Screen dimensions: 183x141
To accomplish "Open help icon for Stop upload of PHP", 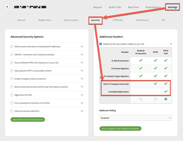I will (x=82, y=70).
